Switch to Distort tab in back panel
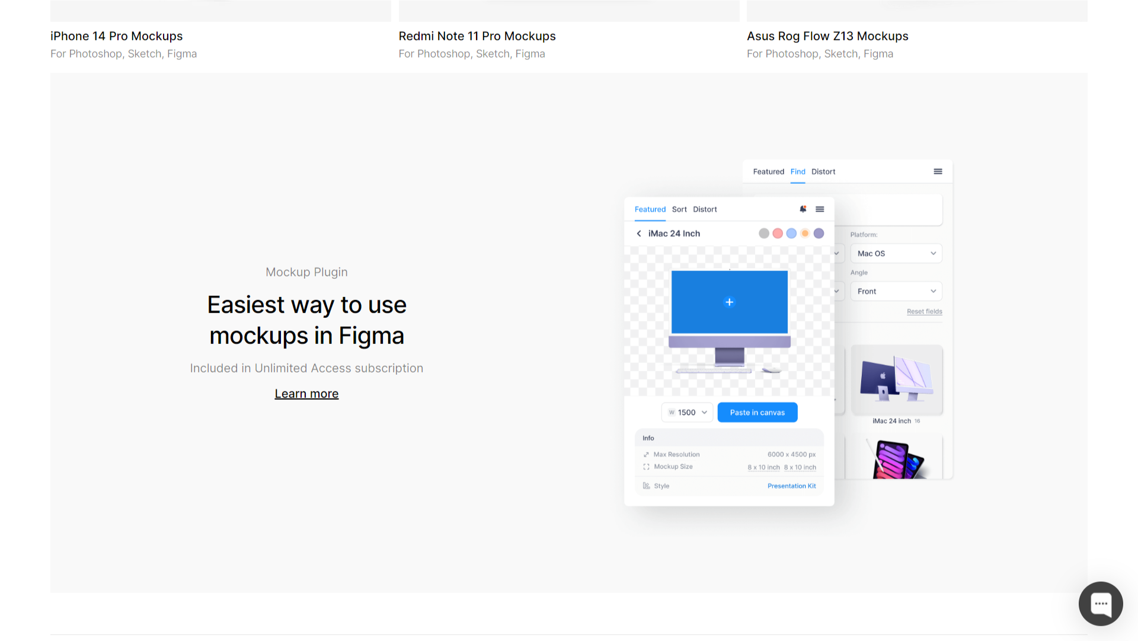1138x641 pixels. click(823, 171)
